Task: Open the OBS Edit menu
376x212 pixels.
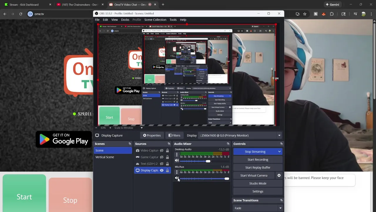Action: [105, 20]
